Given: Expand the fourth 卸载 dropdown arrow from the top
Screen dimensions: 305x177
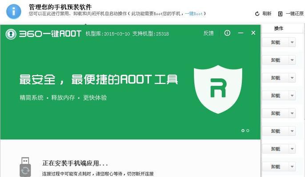Looking at the screenshot, I should point(292,96).
